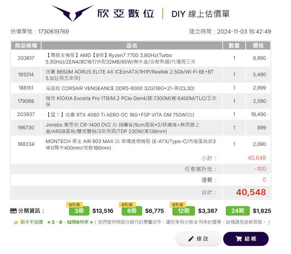291x254 pixels.
Task: Click the 0利率 tag above 6期
Action: point(127,205)
